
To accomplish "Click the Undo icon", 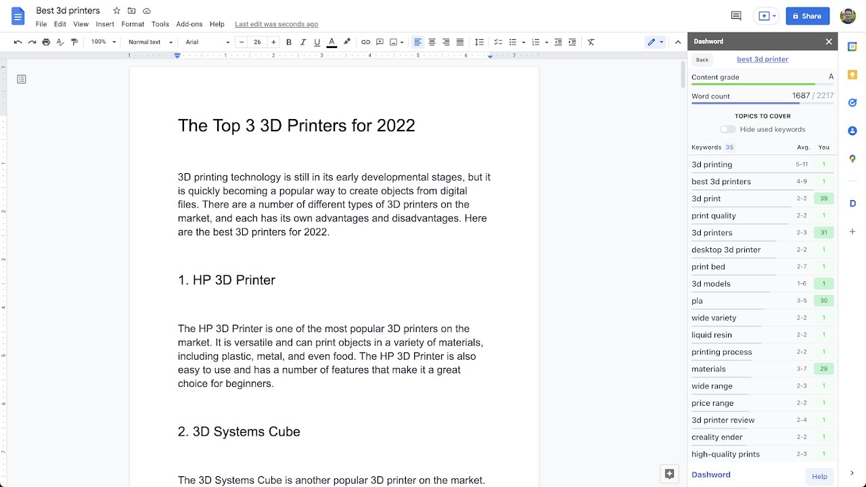I will 18,42.
